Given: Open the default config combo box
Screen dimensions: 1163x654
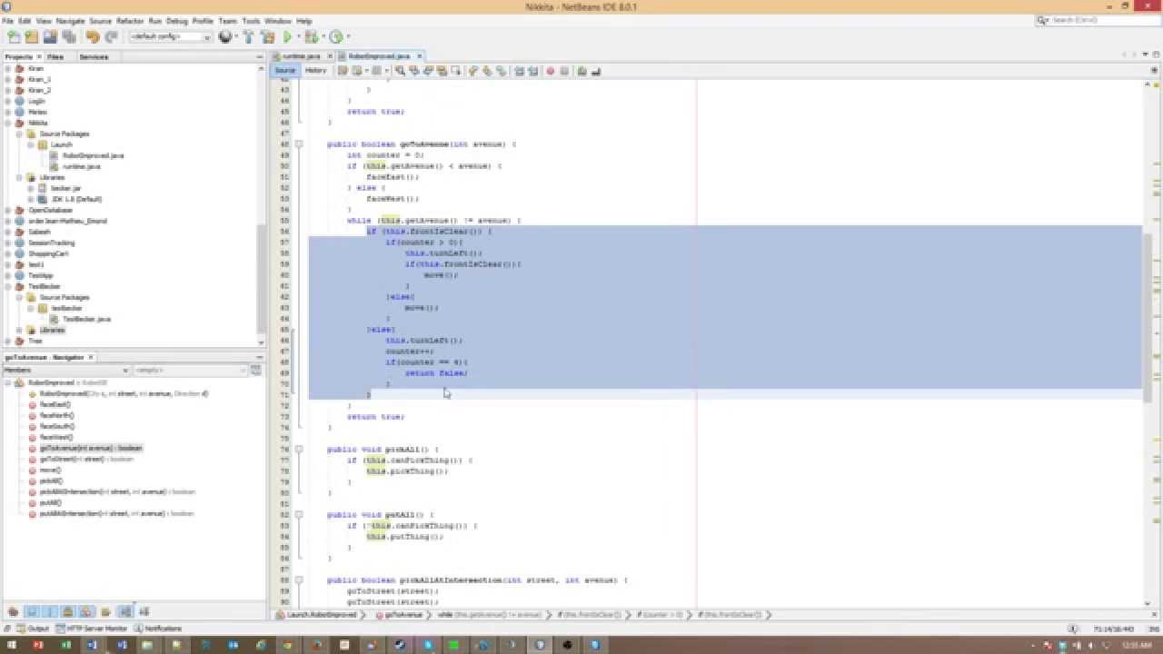Looking at the screenshot, I should 171,36.
